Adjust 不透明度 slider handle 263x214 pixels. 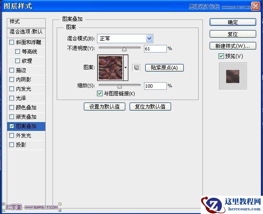click(x=124, y=49)
